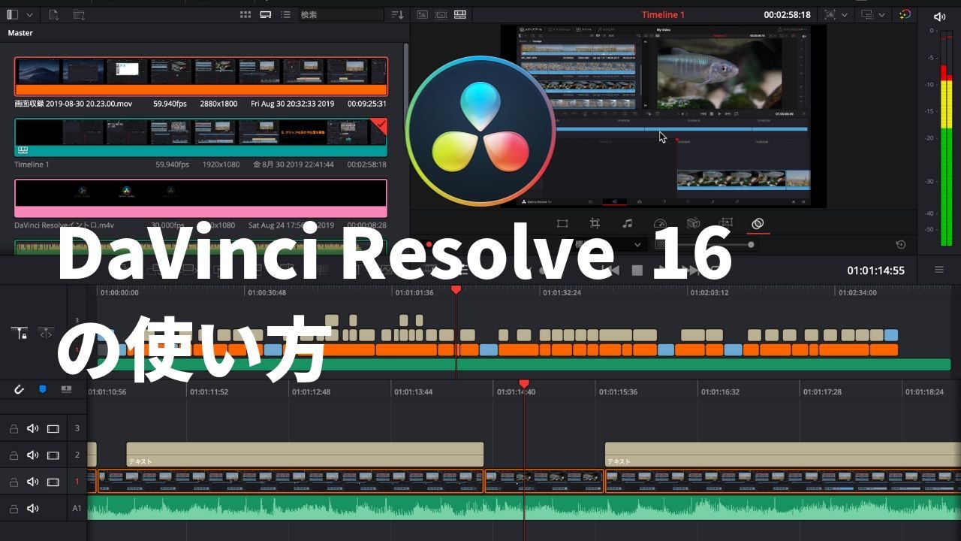
Task: Click the lower timeline red playhead marker
Action: 524,384
